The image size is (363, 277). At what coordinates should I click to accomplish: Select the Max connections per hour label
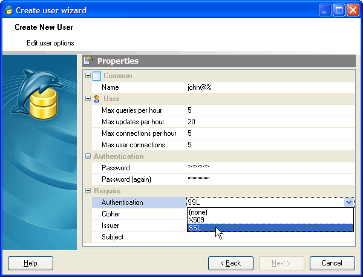point(139,133)
